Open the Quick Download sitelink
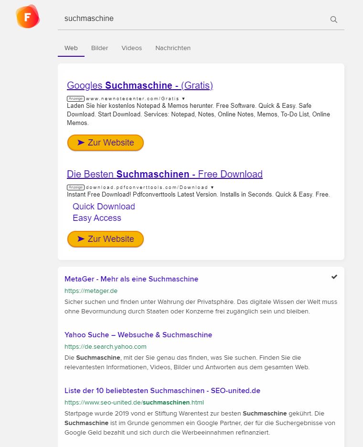Screen dimensions: 363x447 tap(104, 207)
